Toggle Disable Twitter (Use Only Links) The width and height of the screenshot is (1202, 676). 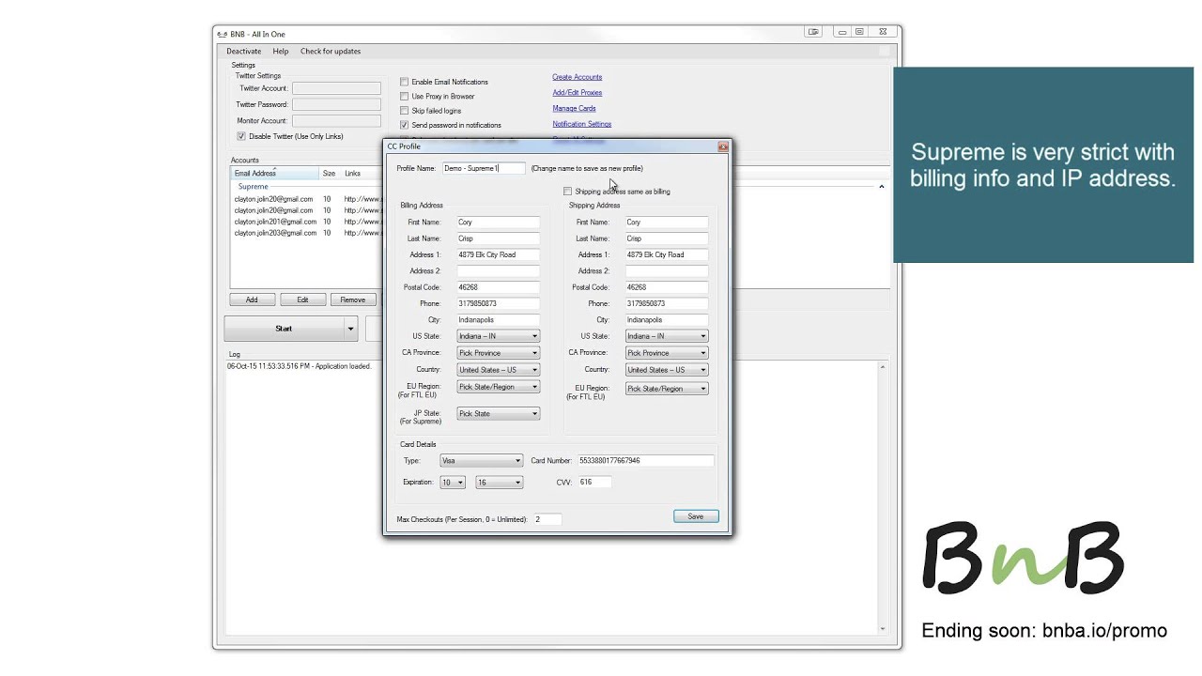point(241,136)
